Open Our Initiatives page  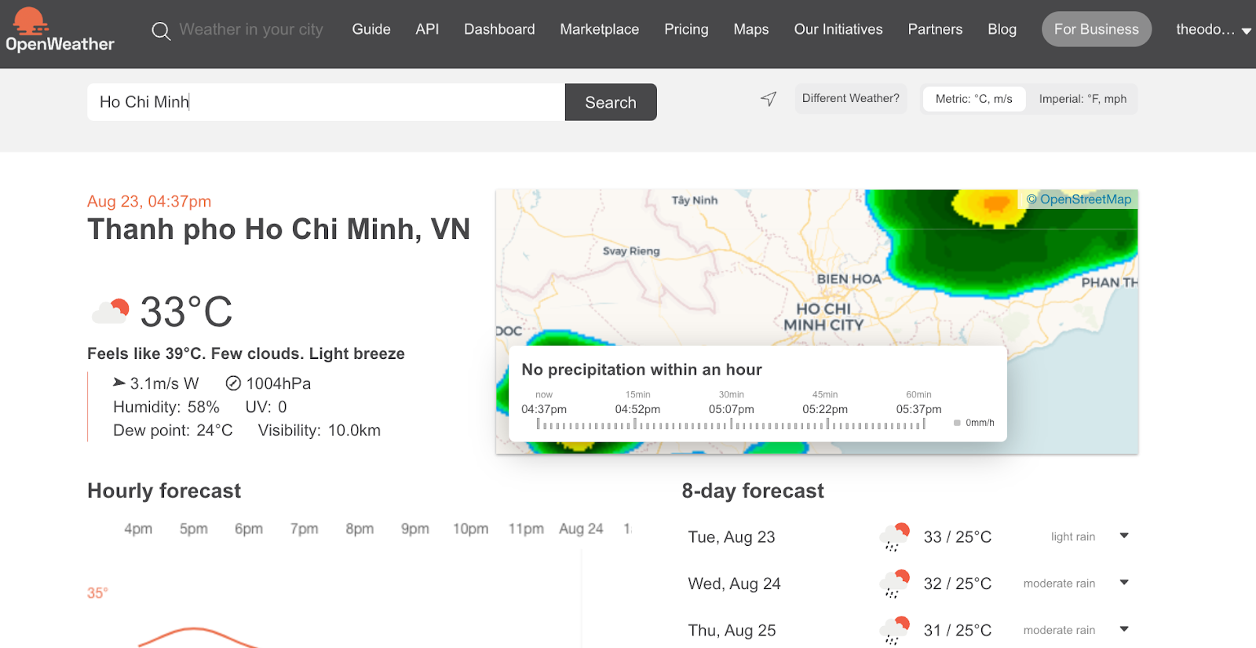(838, 29)
